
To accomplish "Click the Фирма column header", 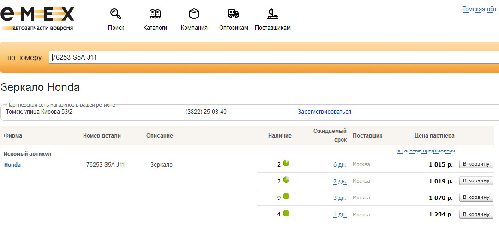I will pyautogui.click(x=13, y=136).
